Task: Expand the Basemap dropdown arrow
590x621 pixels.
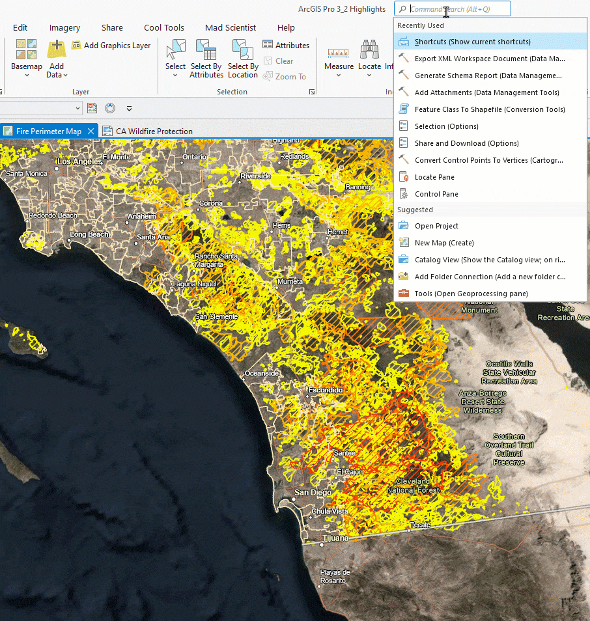Action: (x=27, y=76)
